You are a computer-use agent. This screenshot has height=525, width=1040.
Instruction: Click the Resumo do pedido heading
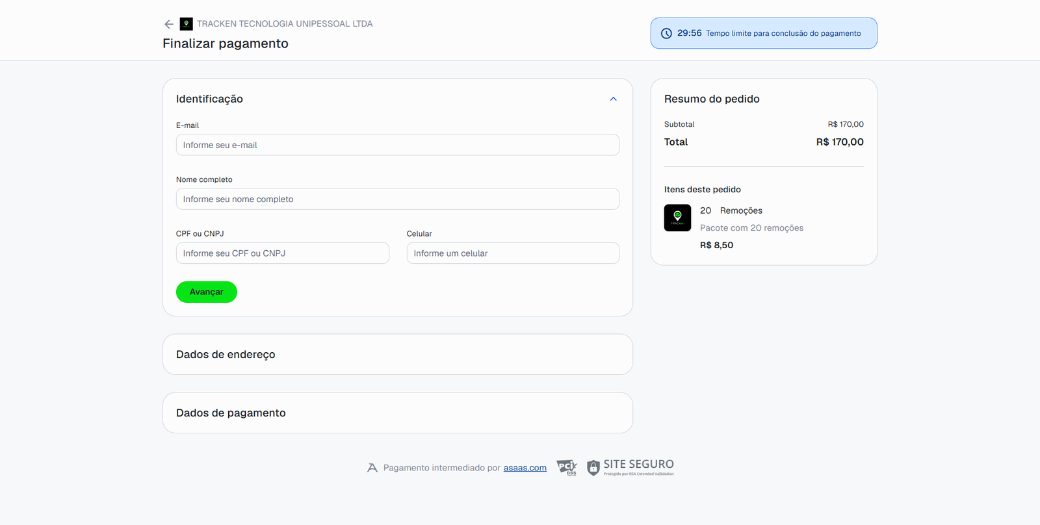pos(712,99)
